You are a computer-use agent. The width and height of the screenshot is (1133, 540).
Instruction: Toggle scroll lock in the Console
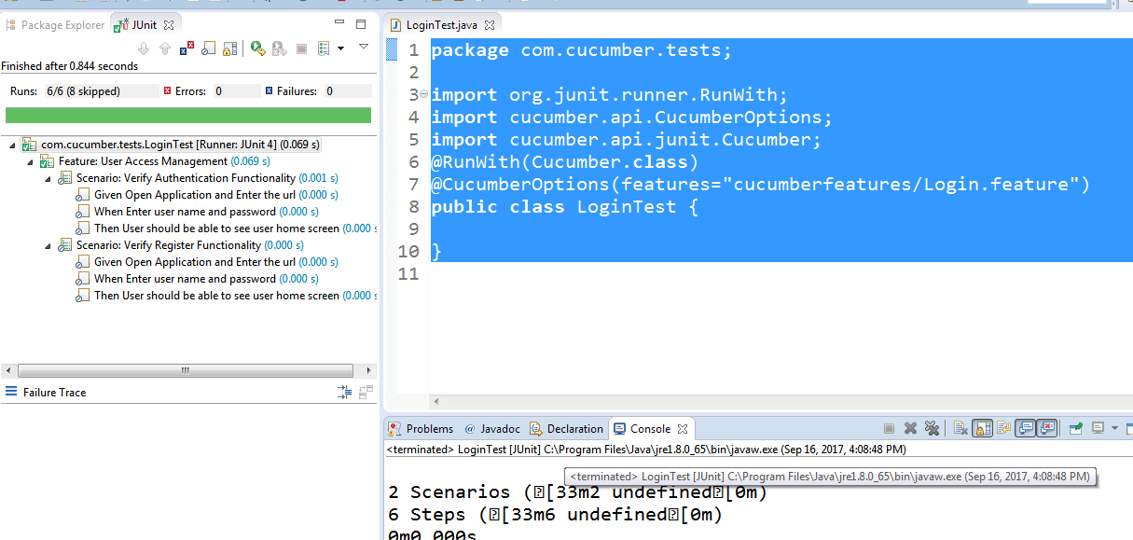pyautogui.click(x=981, y=427)
